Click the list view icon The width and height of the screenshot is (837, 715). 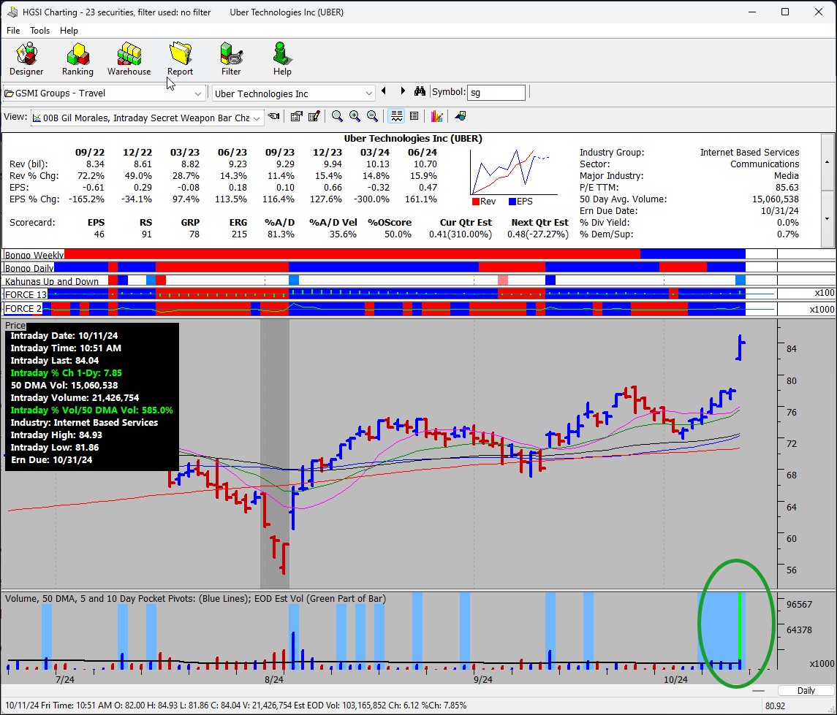[x=414, y=116]
